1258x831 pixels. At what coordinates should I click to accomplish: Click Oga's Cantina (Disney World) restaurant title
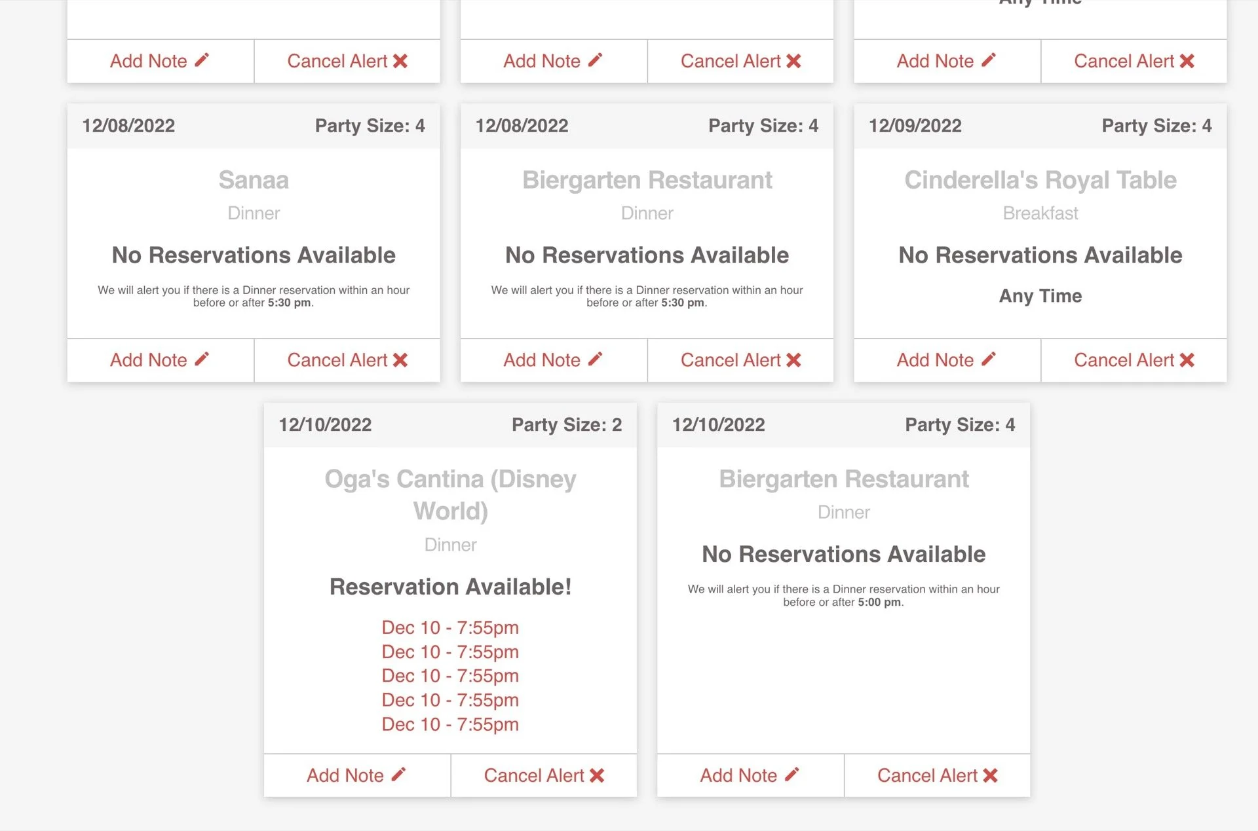pos(450,494)
